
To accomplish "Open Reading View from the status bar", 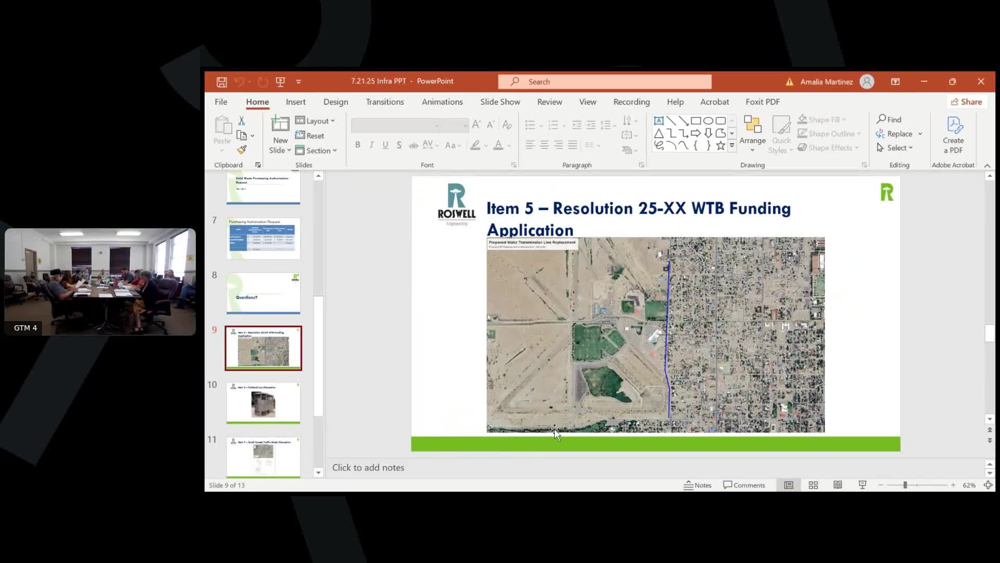I will coord(838,485).
